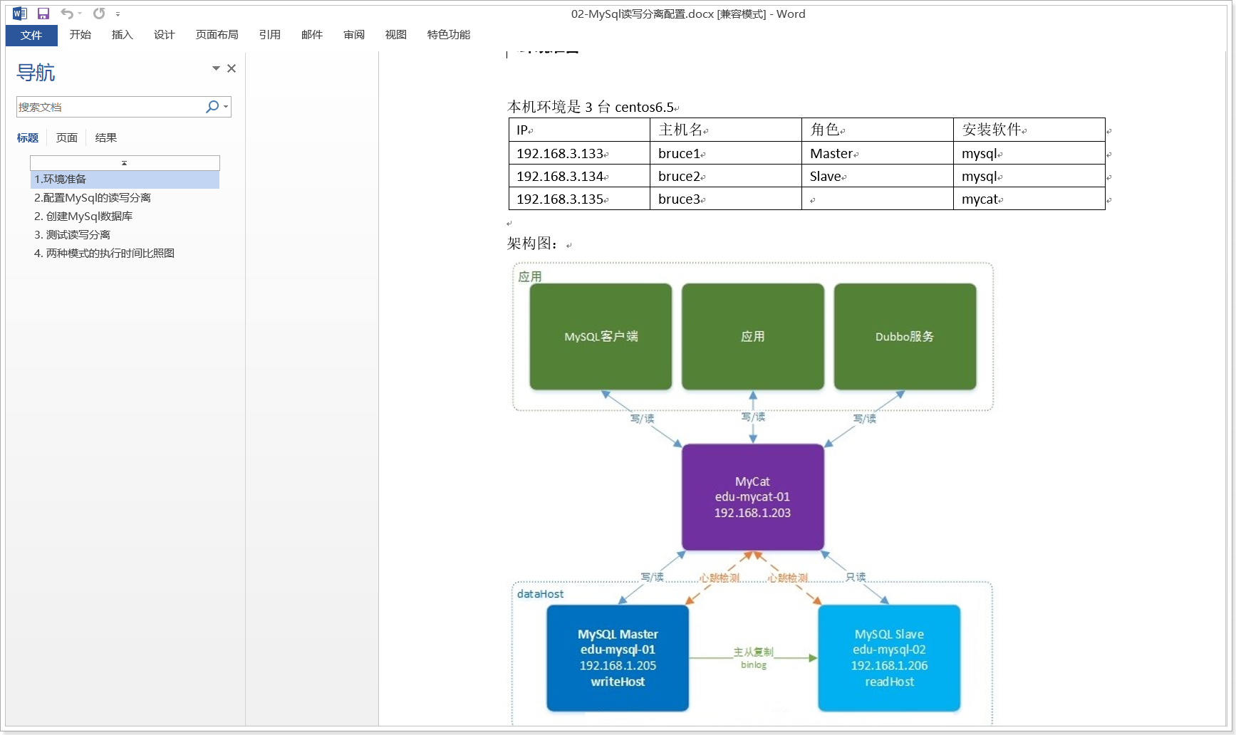Click the cell 192.168.3.134
This screenshot has width=1236, height=735.
coord(579,176)
